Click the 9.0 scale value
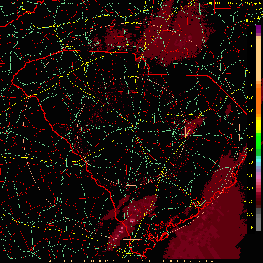 [250, 46]
